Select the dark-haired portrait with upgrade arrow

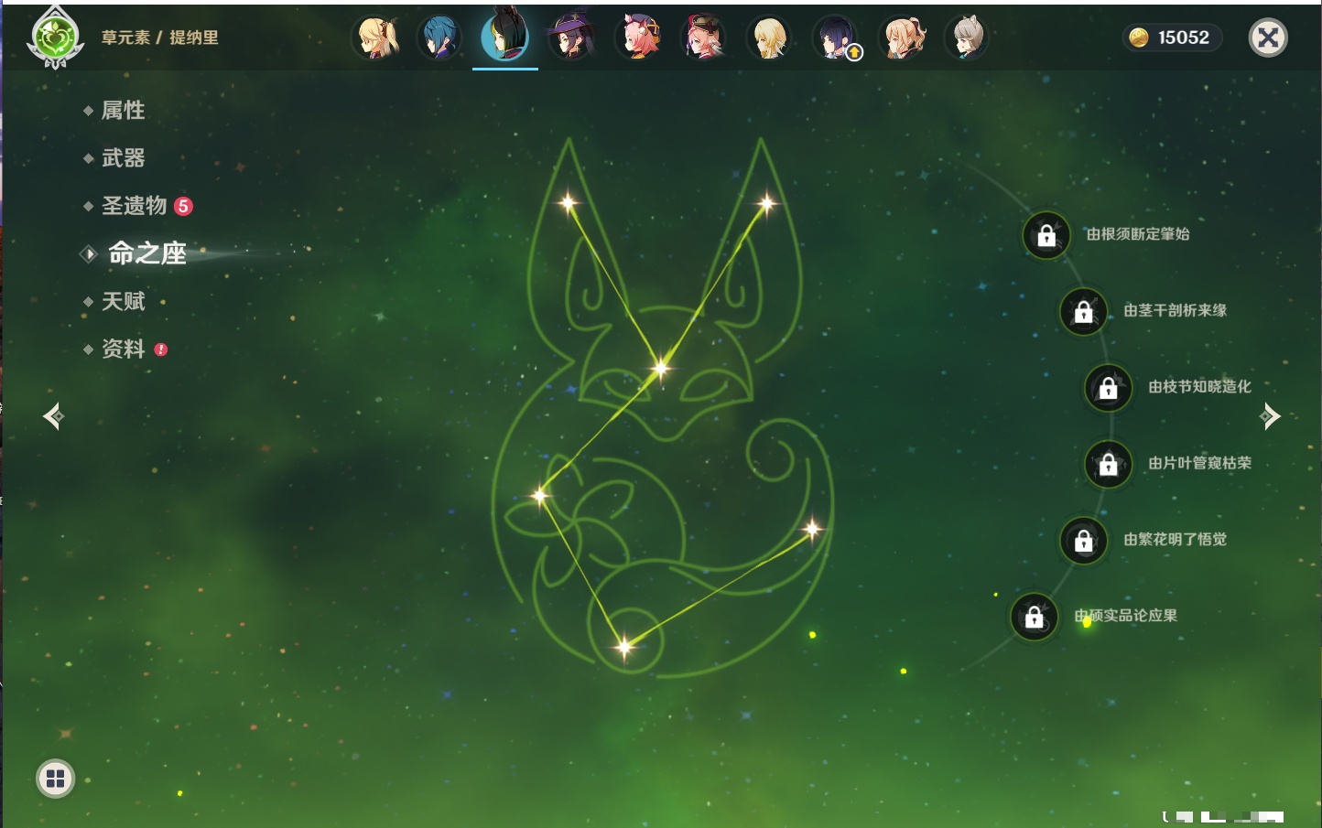coord(836,38)
